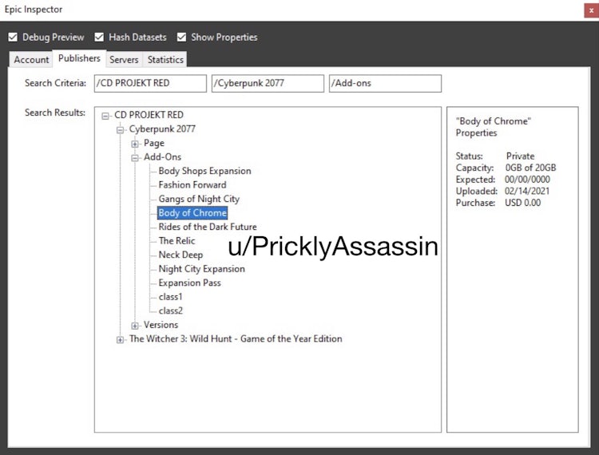This screenshot has width=599, height=455.
Task: Select the Expansion Pass item
Action: click(x=189, y=283)
